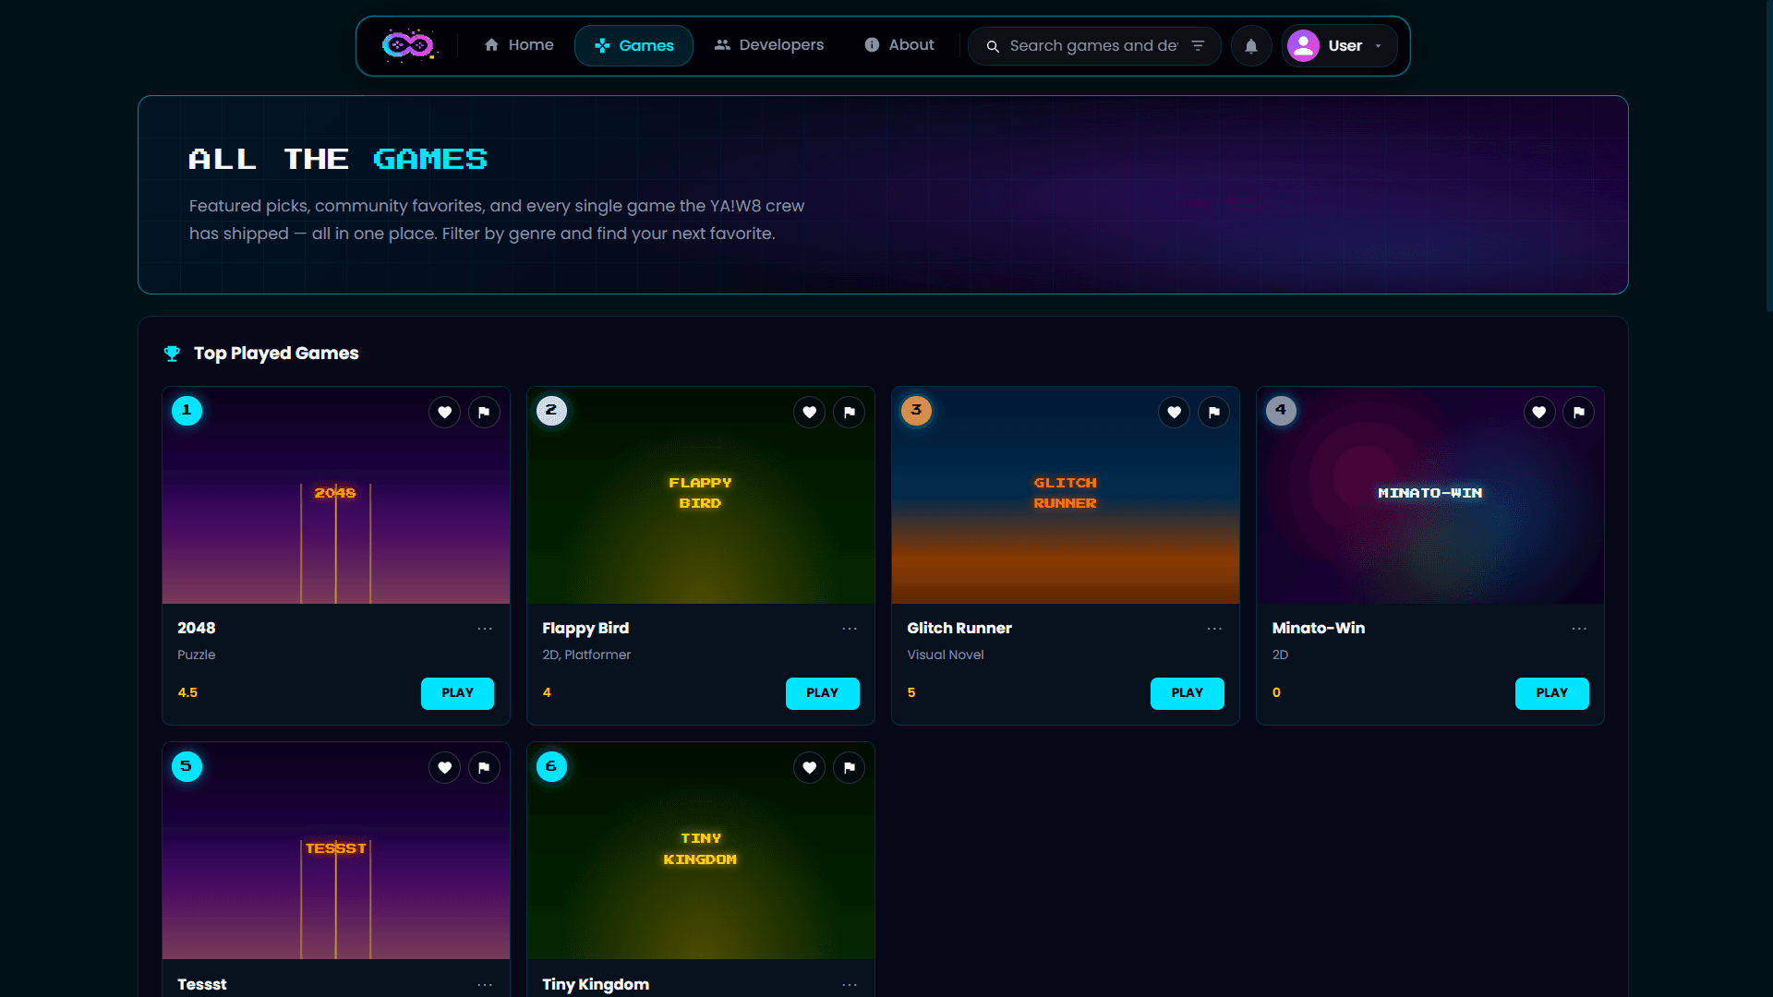Screen dimensions: 1773x997
Task: Open the About page
Action: coord(899,45)
